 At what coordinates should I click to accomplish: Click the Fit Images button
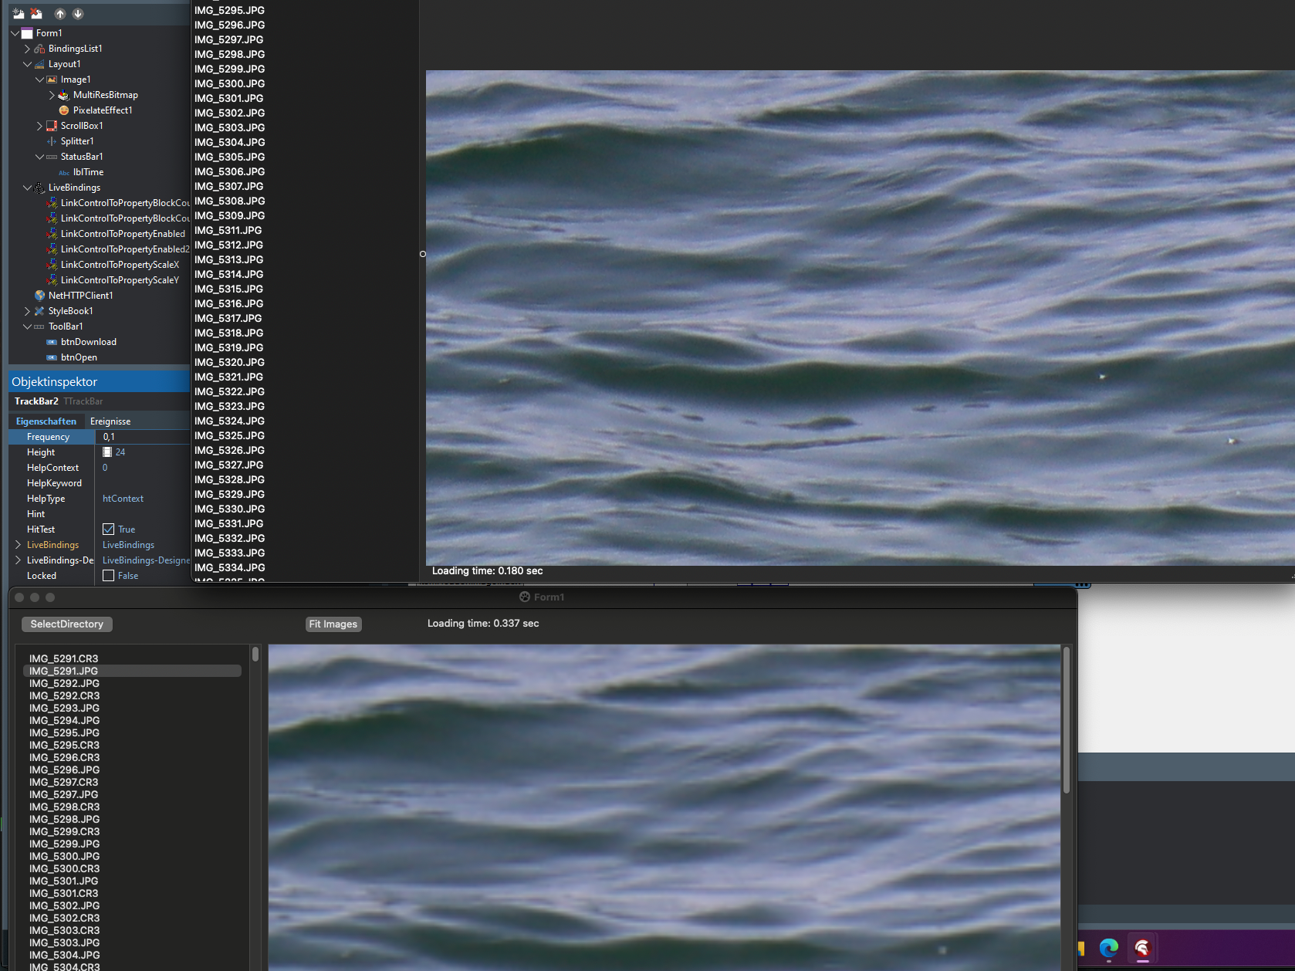pos(333,624)
